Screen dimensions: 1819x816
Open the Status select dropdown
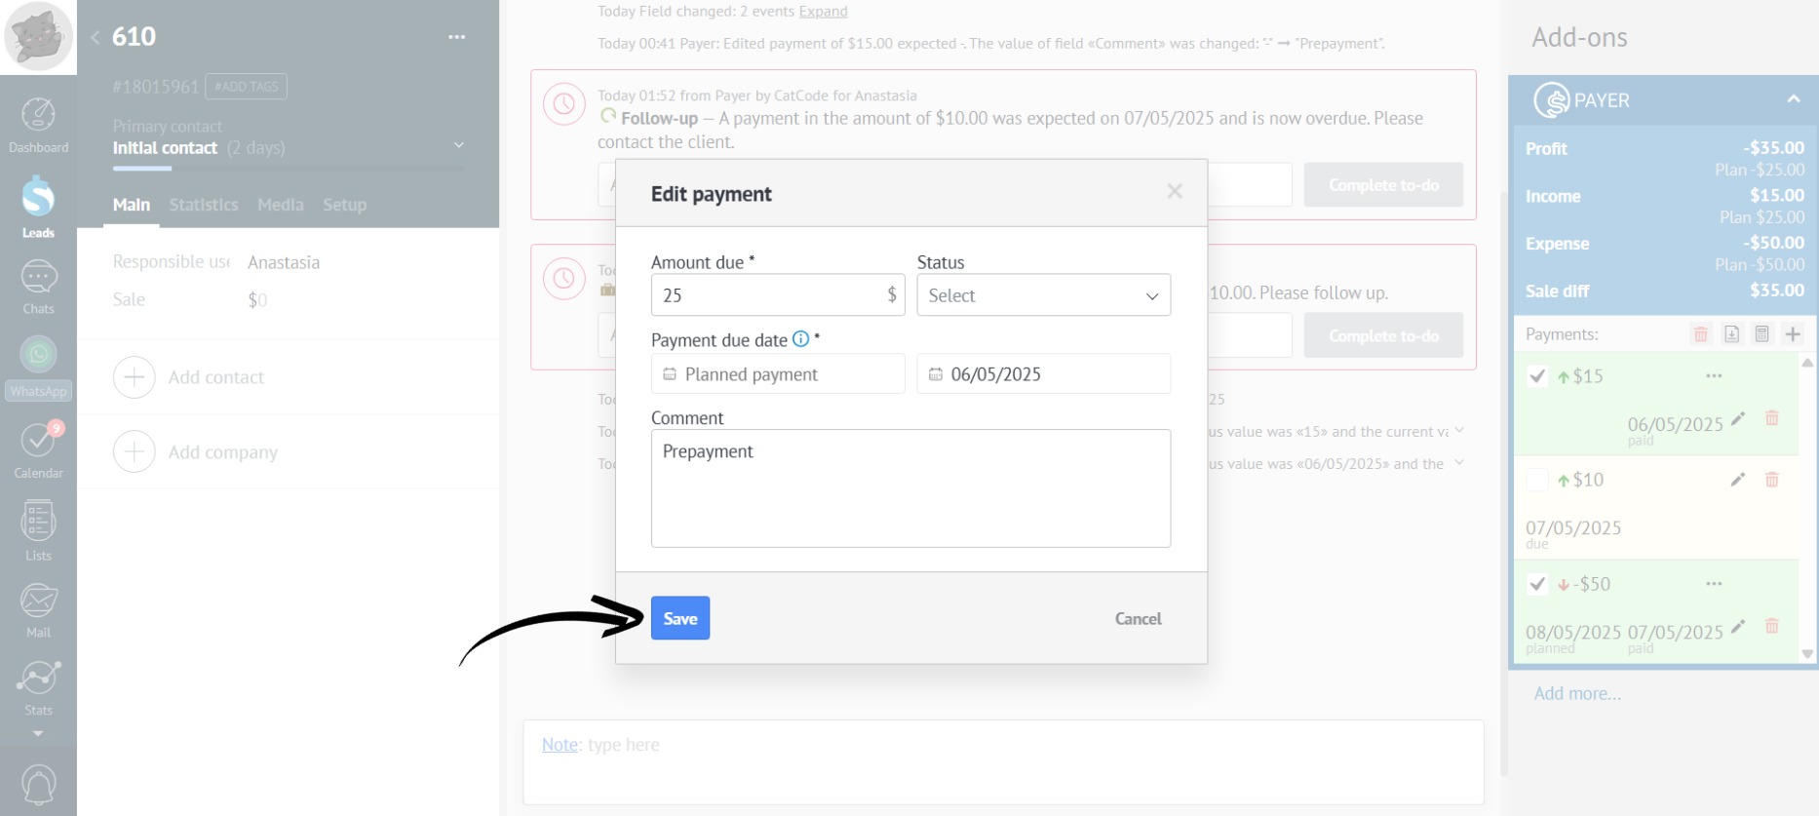point(1043,295)
